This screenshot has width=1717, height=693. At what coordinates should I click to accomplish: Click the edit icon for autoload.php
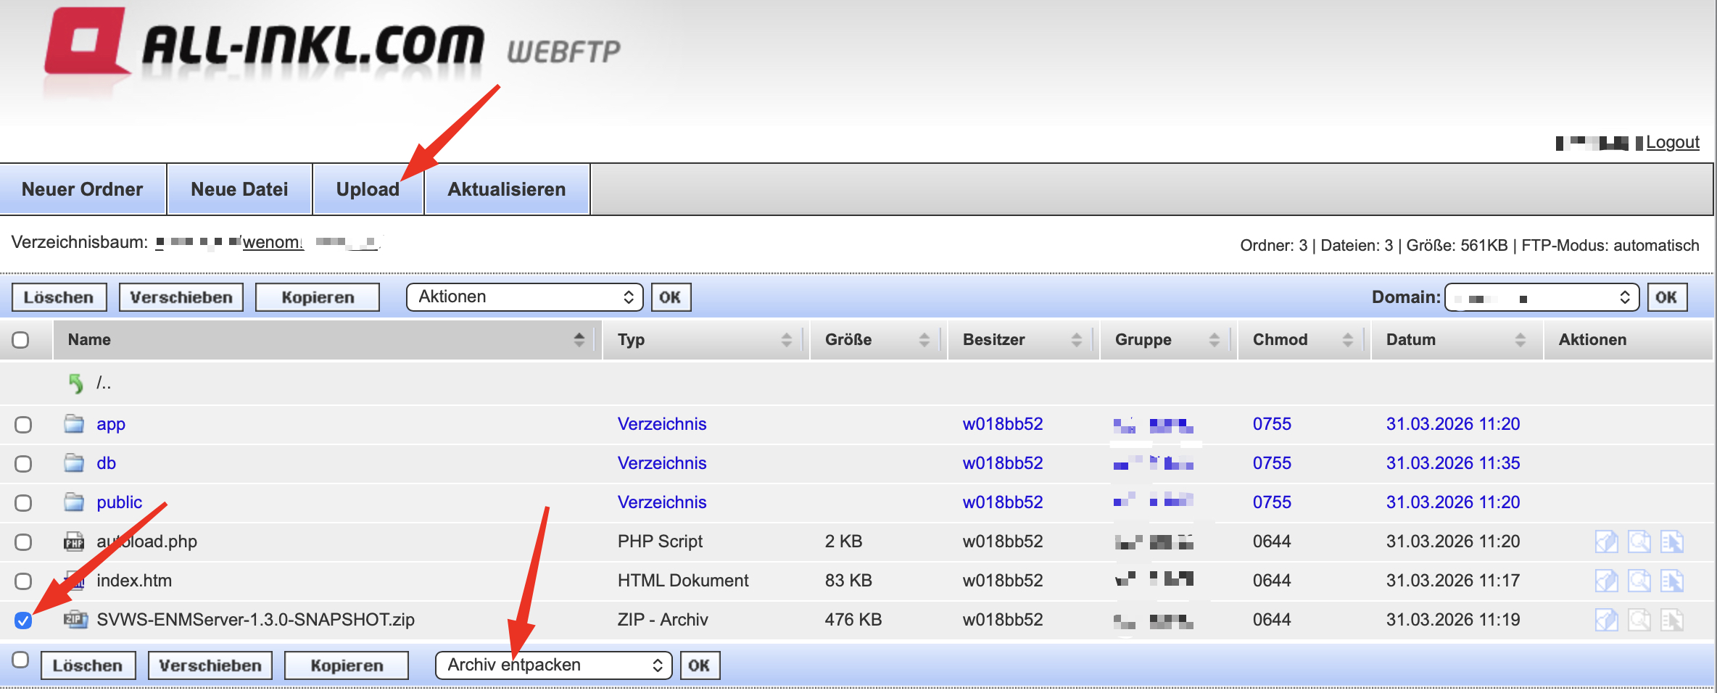coord(1606,541)
